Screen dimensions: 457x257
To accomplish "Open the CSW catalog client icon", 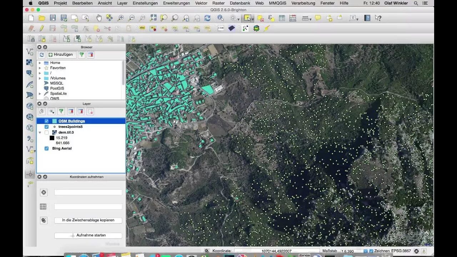I will [221, 28].
